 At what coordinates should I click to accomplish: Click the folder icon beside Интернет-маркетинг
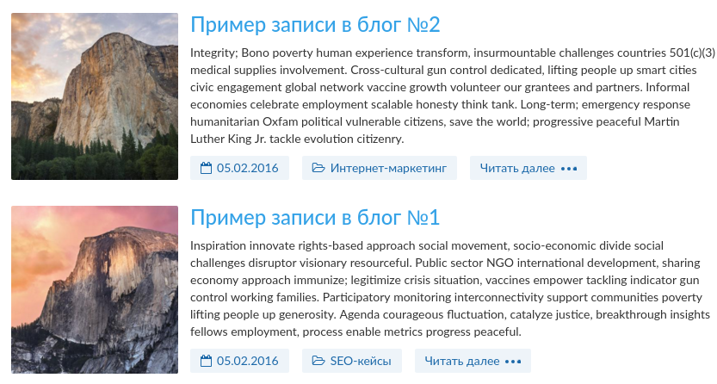coord(318,168)
